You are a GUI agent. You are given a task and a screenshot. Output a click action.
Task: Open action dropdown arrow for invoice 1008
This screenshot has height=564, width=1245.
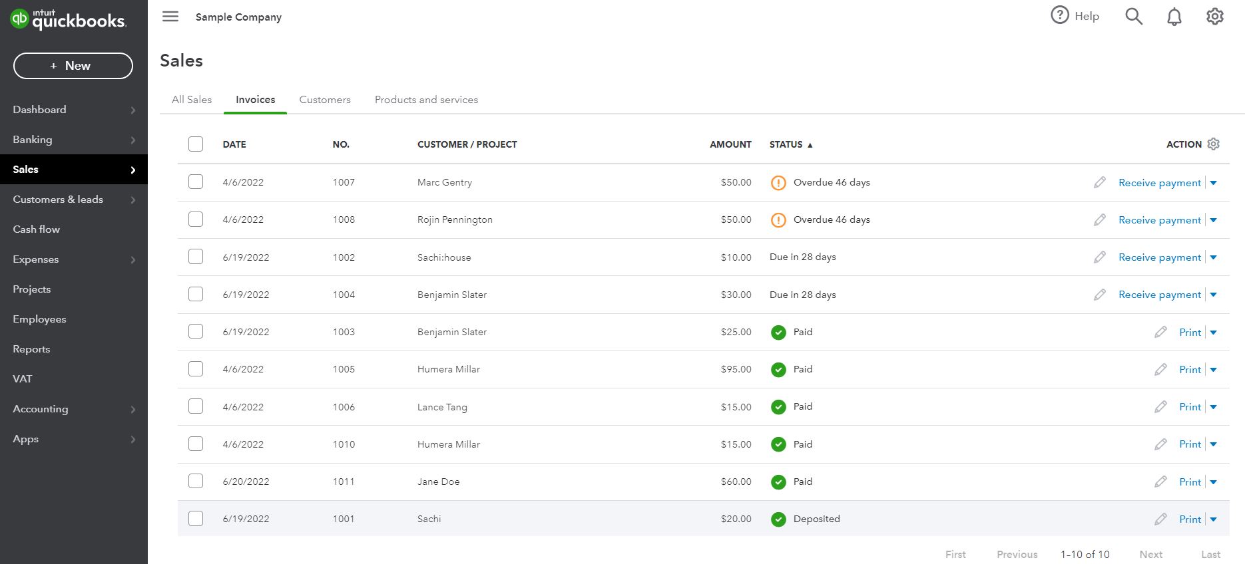pyautogui.click(x=1214, y=220)
